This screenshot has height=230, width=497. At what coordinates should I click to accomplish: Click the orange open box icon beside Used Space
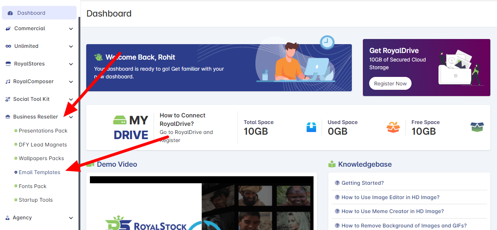[393, 127]
